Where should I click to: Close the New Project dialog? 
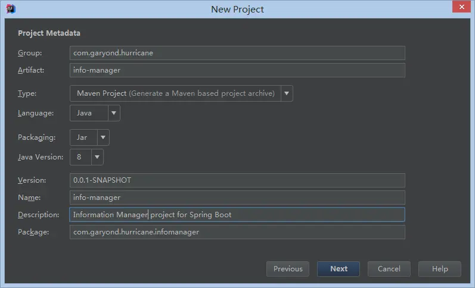(461, 7)
